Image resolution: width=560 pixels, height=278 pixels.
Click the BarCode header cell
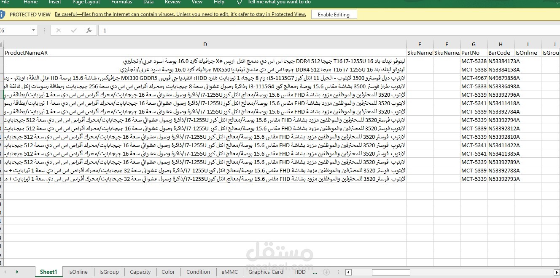tap(501, 53)
